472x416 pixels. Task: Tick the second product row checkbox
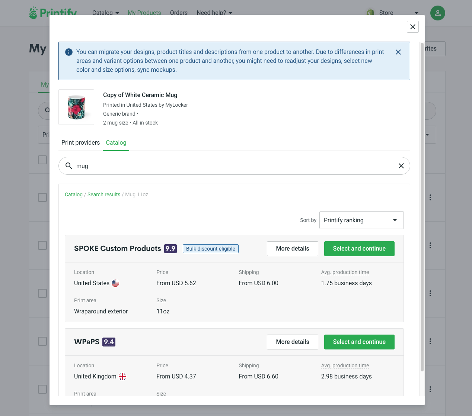(42, 245)
